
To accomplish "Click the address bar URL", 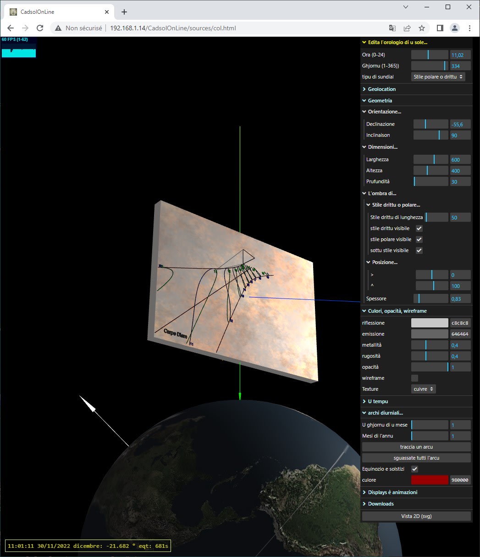I will (173, 28).
